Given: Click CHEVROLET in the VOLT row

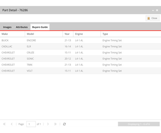Looking at the screenshot, I should click(x=8, y=71).
